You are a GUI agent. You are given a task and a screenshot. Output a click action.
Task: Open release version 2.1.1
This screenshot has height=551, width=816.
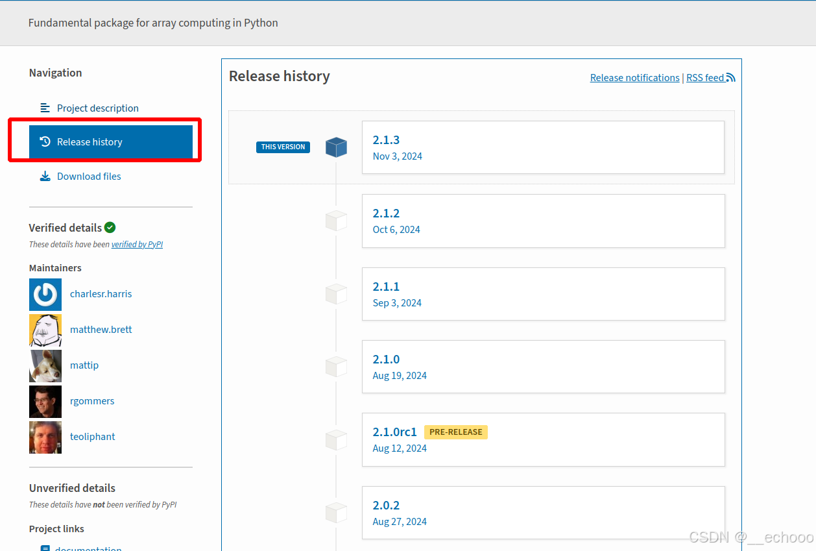pos(543,294)
